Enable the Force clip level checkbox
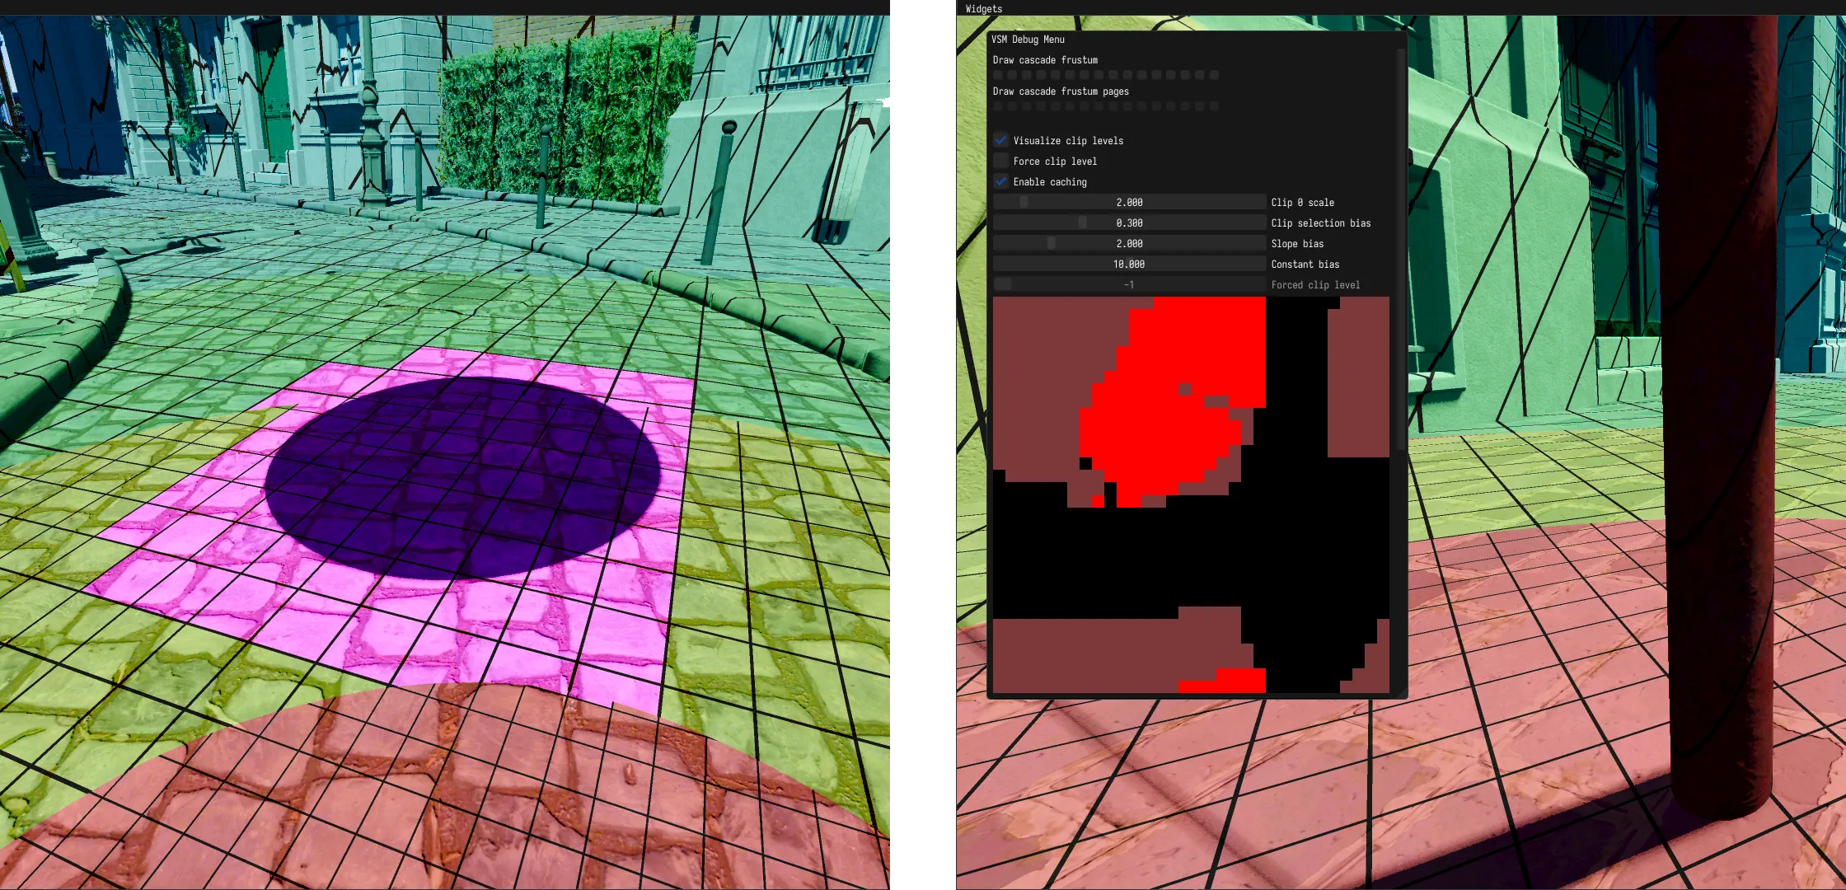The width and height of the screenshot is (1846, 890). point(1000,161)
